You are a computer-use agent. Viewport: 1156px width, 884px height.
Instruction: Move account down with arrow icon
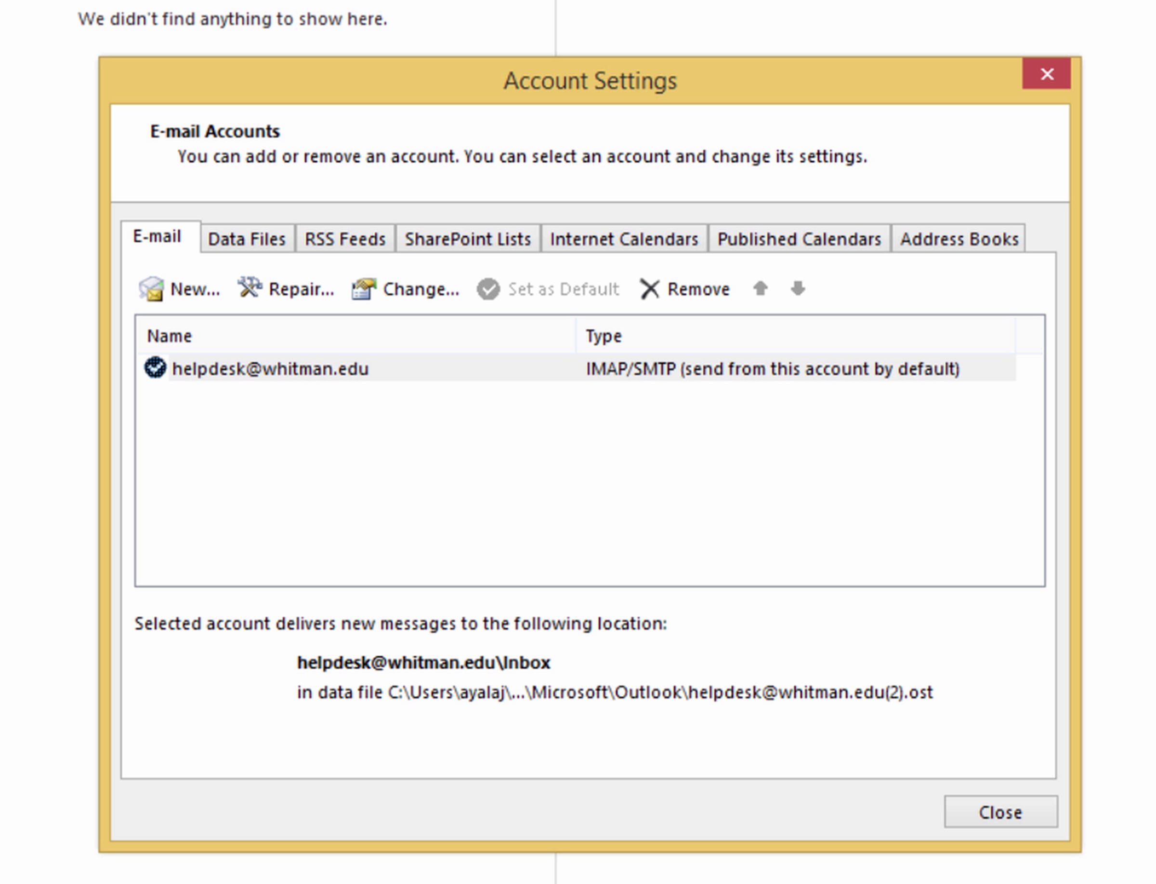click(798, 288)
